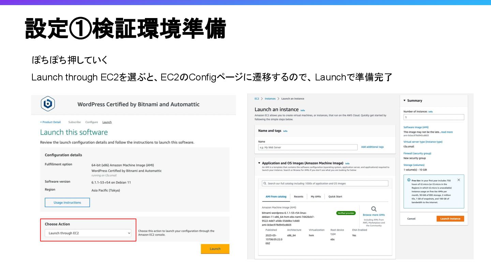This screenshot has height=276, width=491.
Task: Click the Bitnami hexagon logo icon
Action: pos(48,104)
